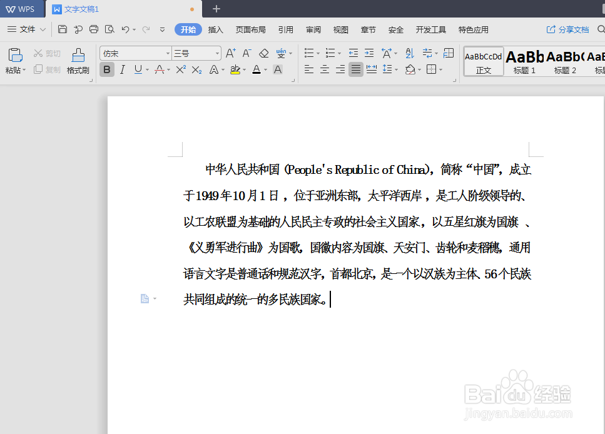Open the 页面布局 ribbon tab
605x434 pixels.
click(251, 29)
